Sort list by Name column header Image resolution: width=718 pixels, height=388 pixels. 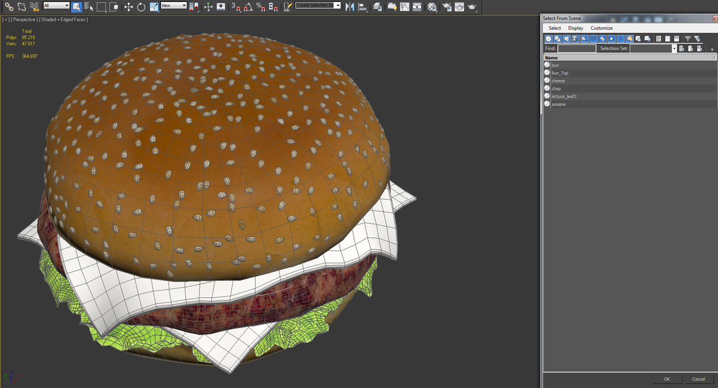(x=630, y=58)
